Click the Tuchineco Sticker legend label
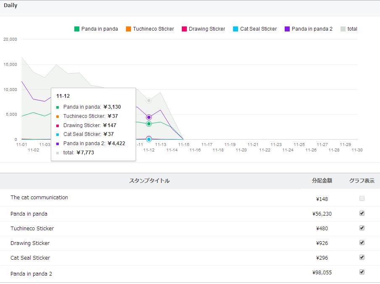The image size is (380, 284). tap(153, 29)
